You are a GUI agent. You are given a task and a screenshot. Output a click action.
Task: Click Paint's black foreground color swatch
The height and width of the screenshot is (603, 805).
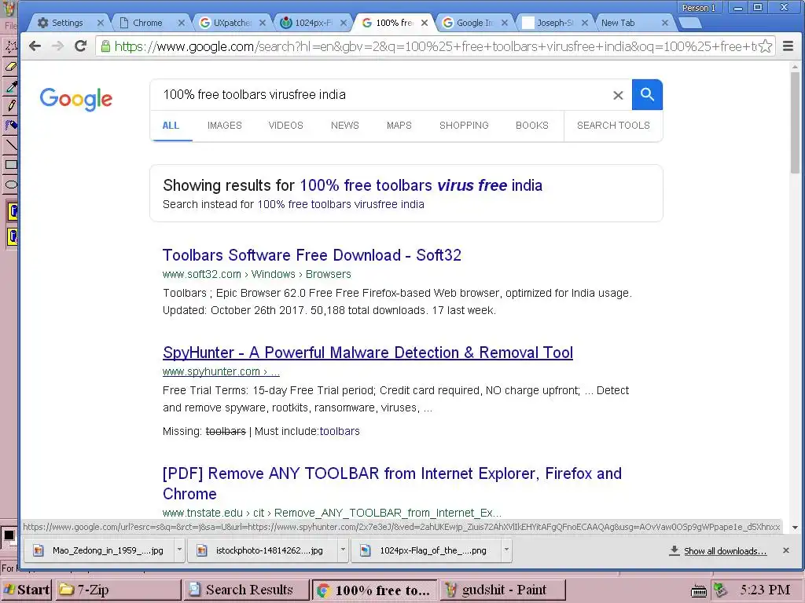click(x=9, y=535)
